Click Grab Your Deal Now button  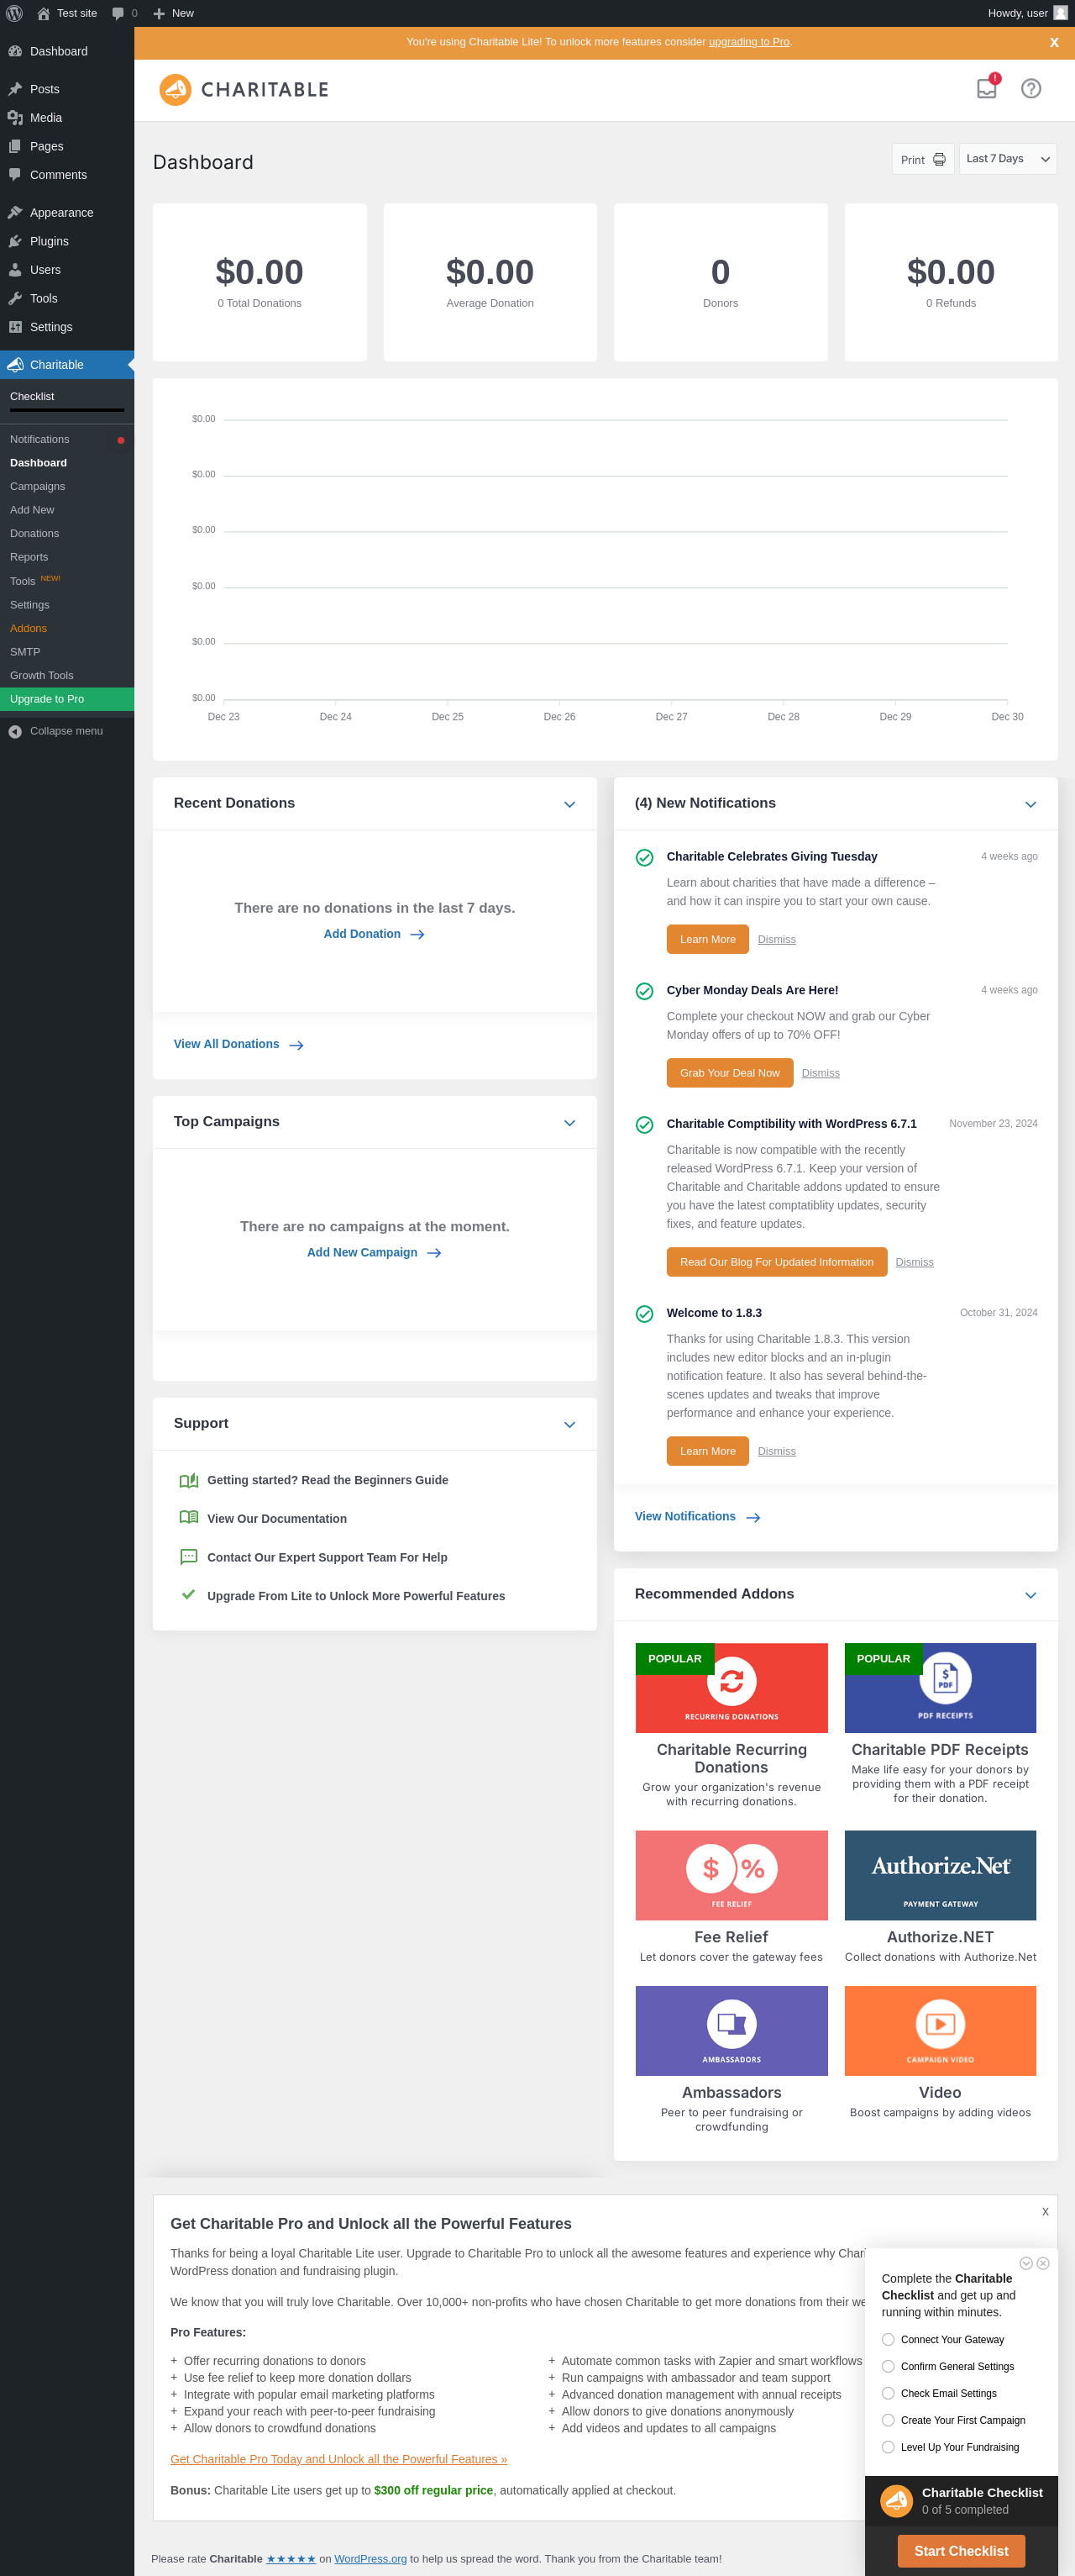pos(729,1073)
